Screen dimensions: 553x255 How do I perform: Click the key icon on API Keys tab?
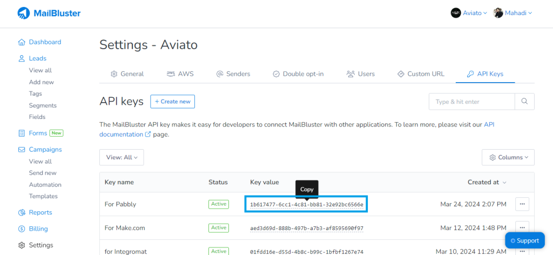tap(470, 74)
